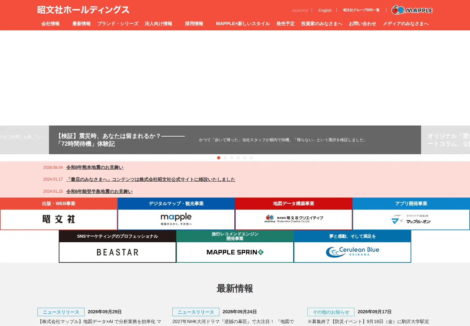Select the fourth carousel slide dot

[238, 158]
